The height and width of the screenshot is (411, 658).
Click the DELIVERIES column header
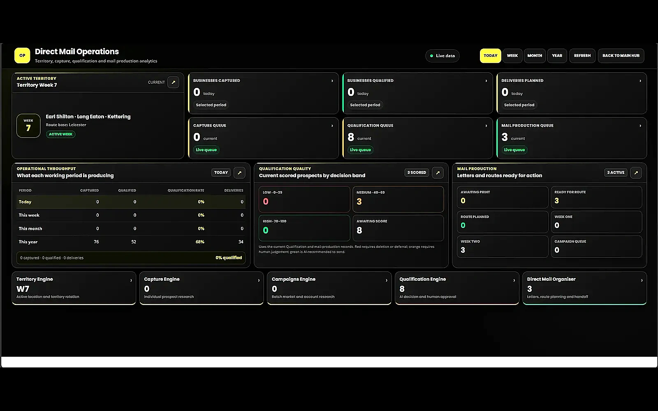click(x=234, y=190)
